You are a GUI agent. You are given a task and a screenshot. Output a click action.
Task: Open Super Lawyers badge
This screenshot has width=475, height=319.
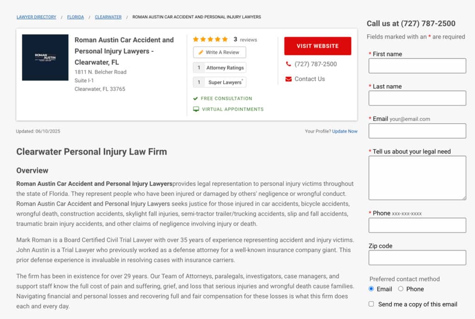click(219, 82)
